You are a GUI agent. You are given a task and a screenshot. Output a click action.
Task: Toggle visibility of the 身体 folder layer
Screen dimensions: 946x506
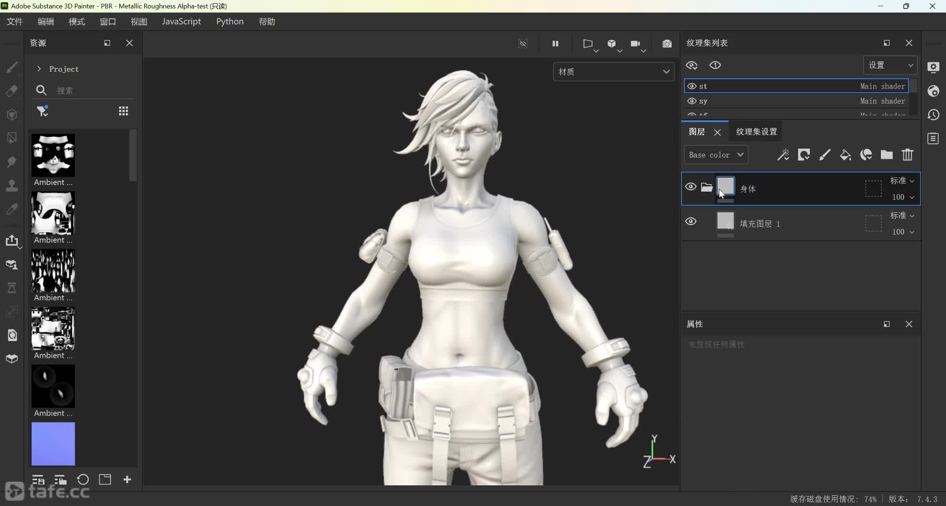pos(691,186)
